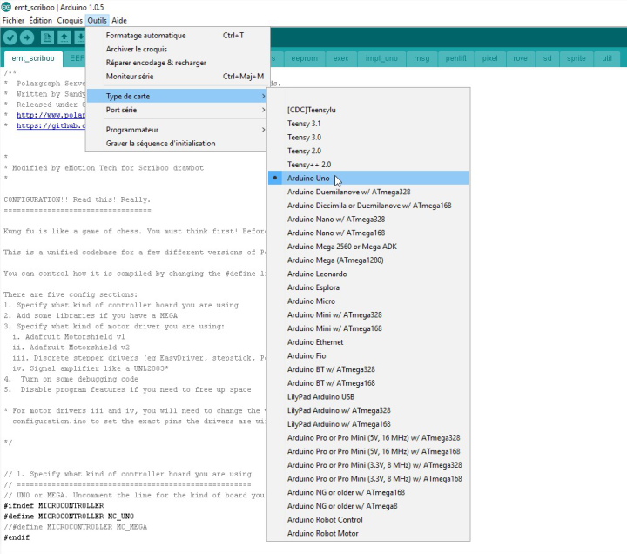Select the Arduino Uno board radio entry
The width and height of the screenshot is (627, 554).
pos(368,178)
